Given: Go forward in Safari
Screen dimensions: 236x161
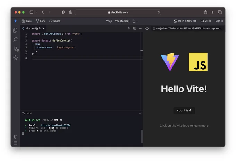Looking at the screenshot, I should 50,12.
